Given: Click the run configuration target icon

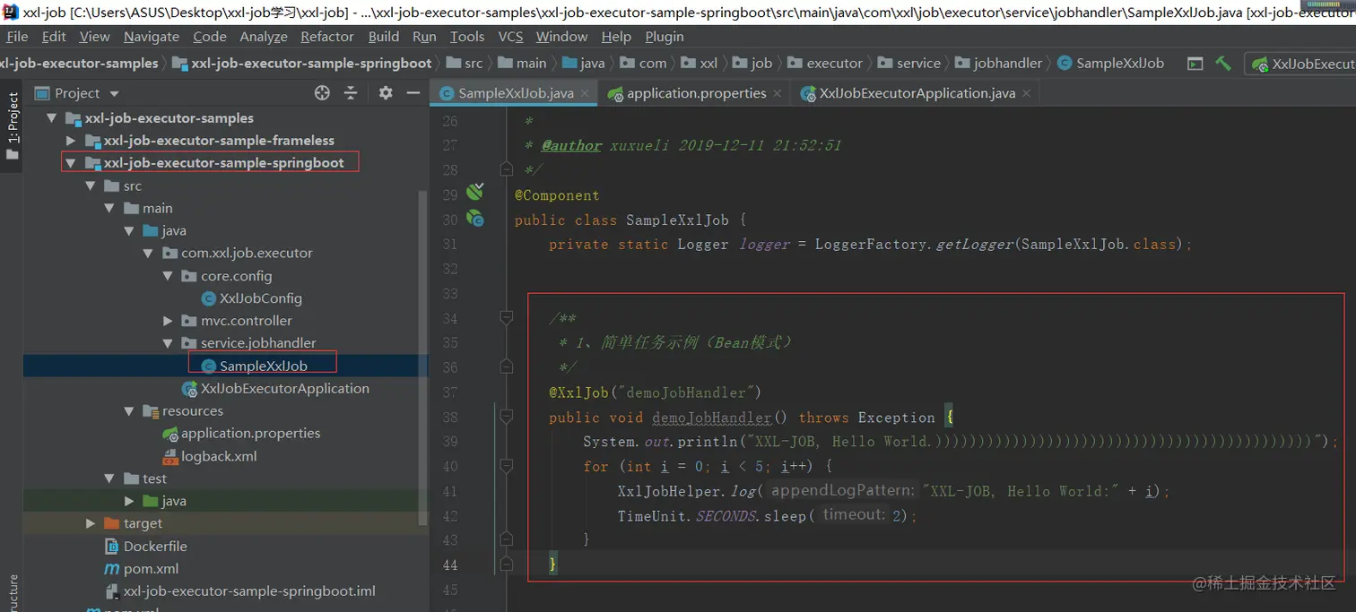Looking at the screenshot, I should tap(1195, 64).
